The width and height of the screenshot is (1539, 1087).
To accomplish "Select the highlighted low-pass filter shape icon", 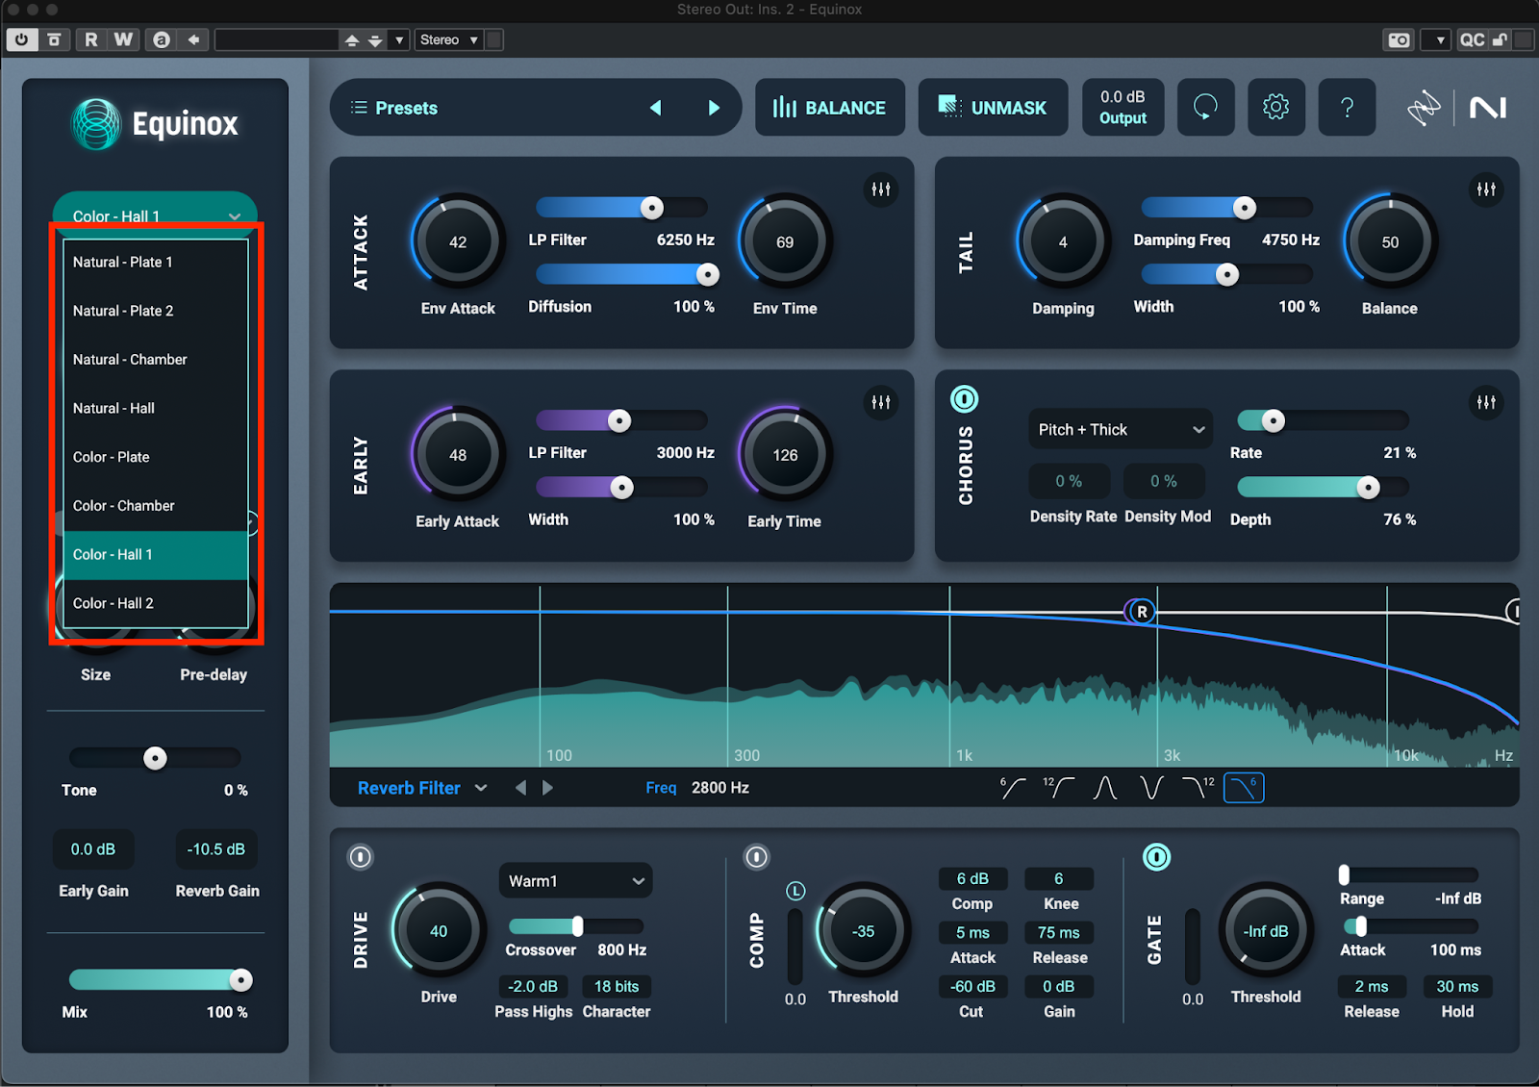I will point(1243,788).
